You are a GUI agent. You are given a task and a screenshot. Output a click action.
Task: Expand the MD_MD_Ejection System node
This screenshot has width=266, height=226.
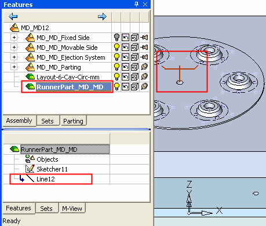pyautogui.click(x=14, y=57)
